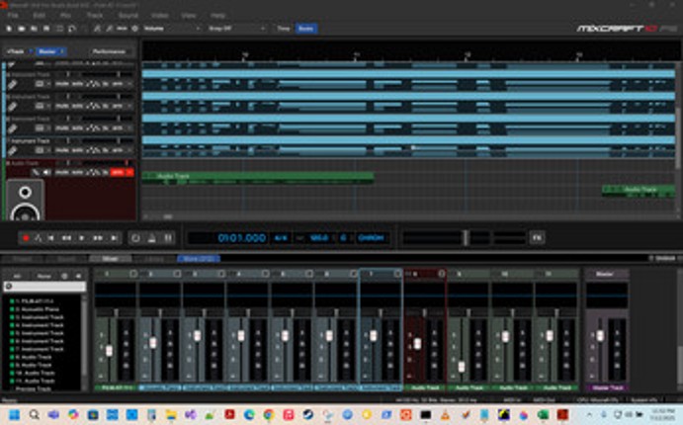
Task: Rewind to start using transport control
Action: [52, 238]
